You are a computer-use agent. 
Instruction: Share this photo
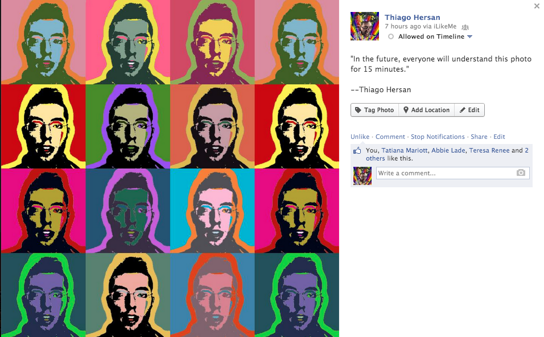tap(479, 137)
